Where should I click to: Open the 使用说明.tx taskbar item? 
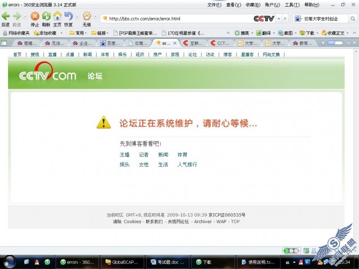click(258, 262)
